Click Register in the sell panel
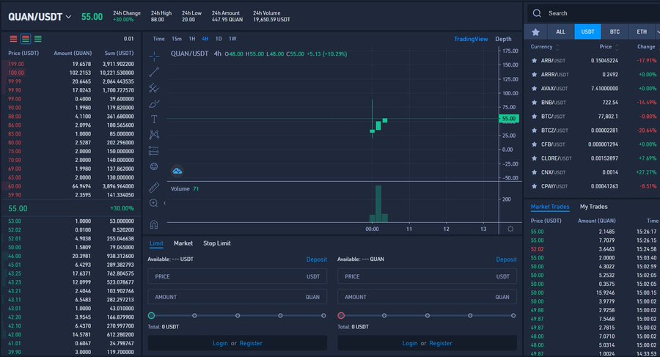This screenshot has width=660, height=357. tap(441, 343)
